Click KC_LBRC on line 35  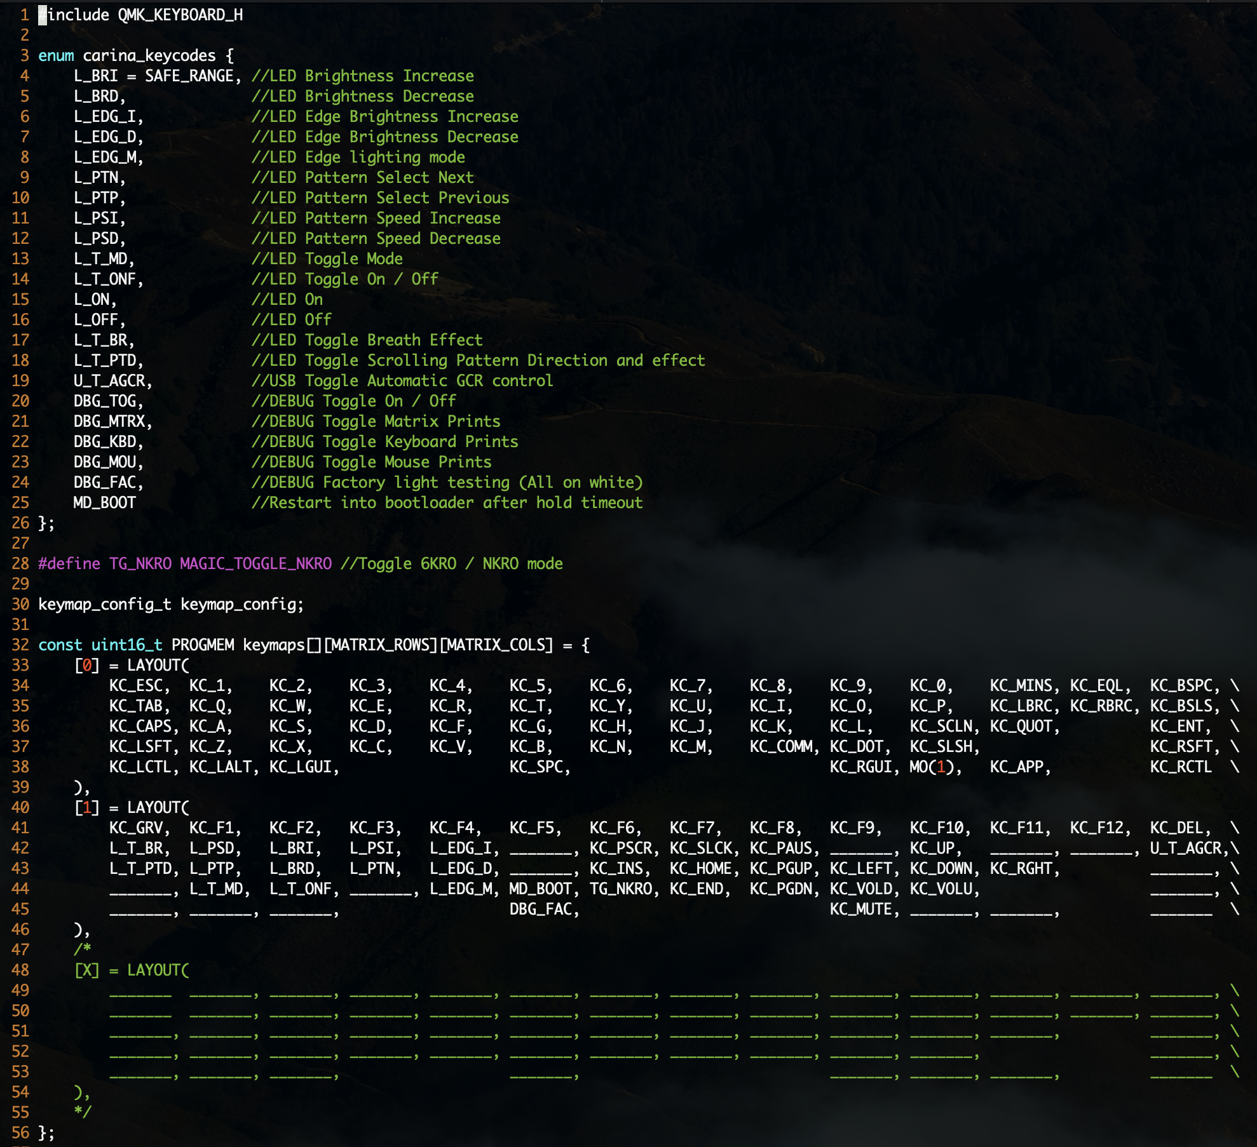tap(1021, 706)
